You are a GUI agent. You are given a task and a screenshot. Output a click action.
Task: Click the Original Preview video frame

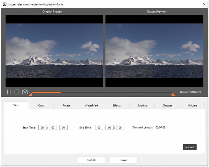pyautogui.click(x=54, y=51)
